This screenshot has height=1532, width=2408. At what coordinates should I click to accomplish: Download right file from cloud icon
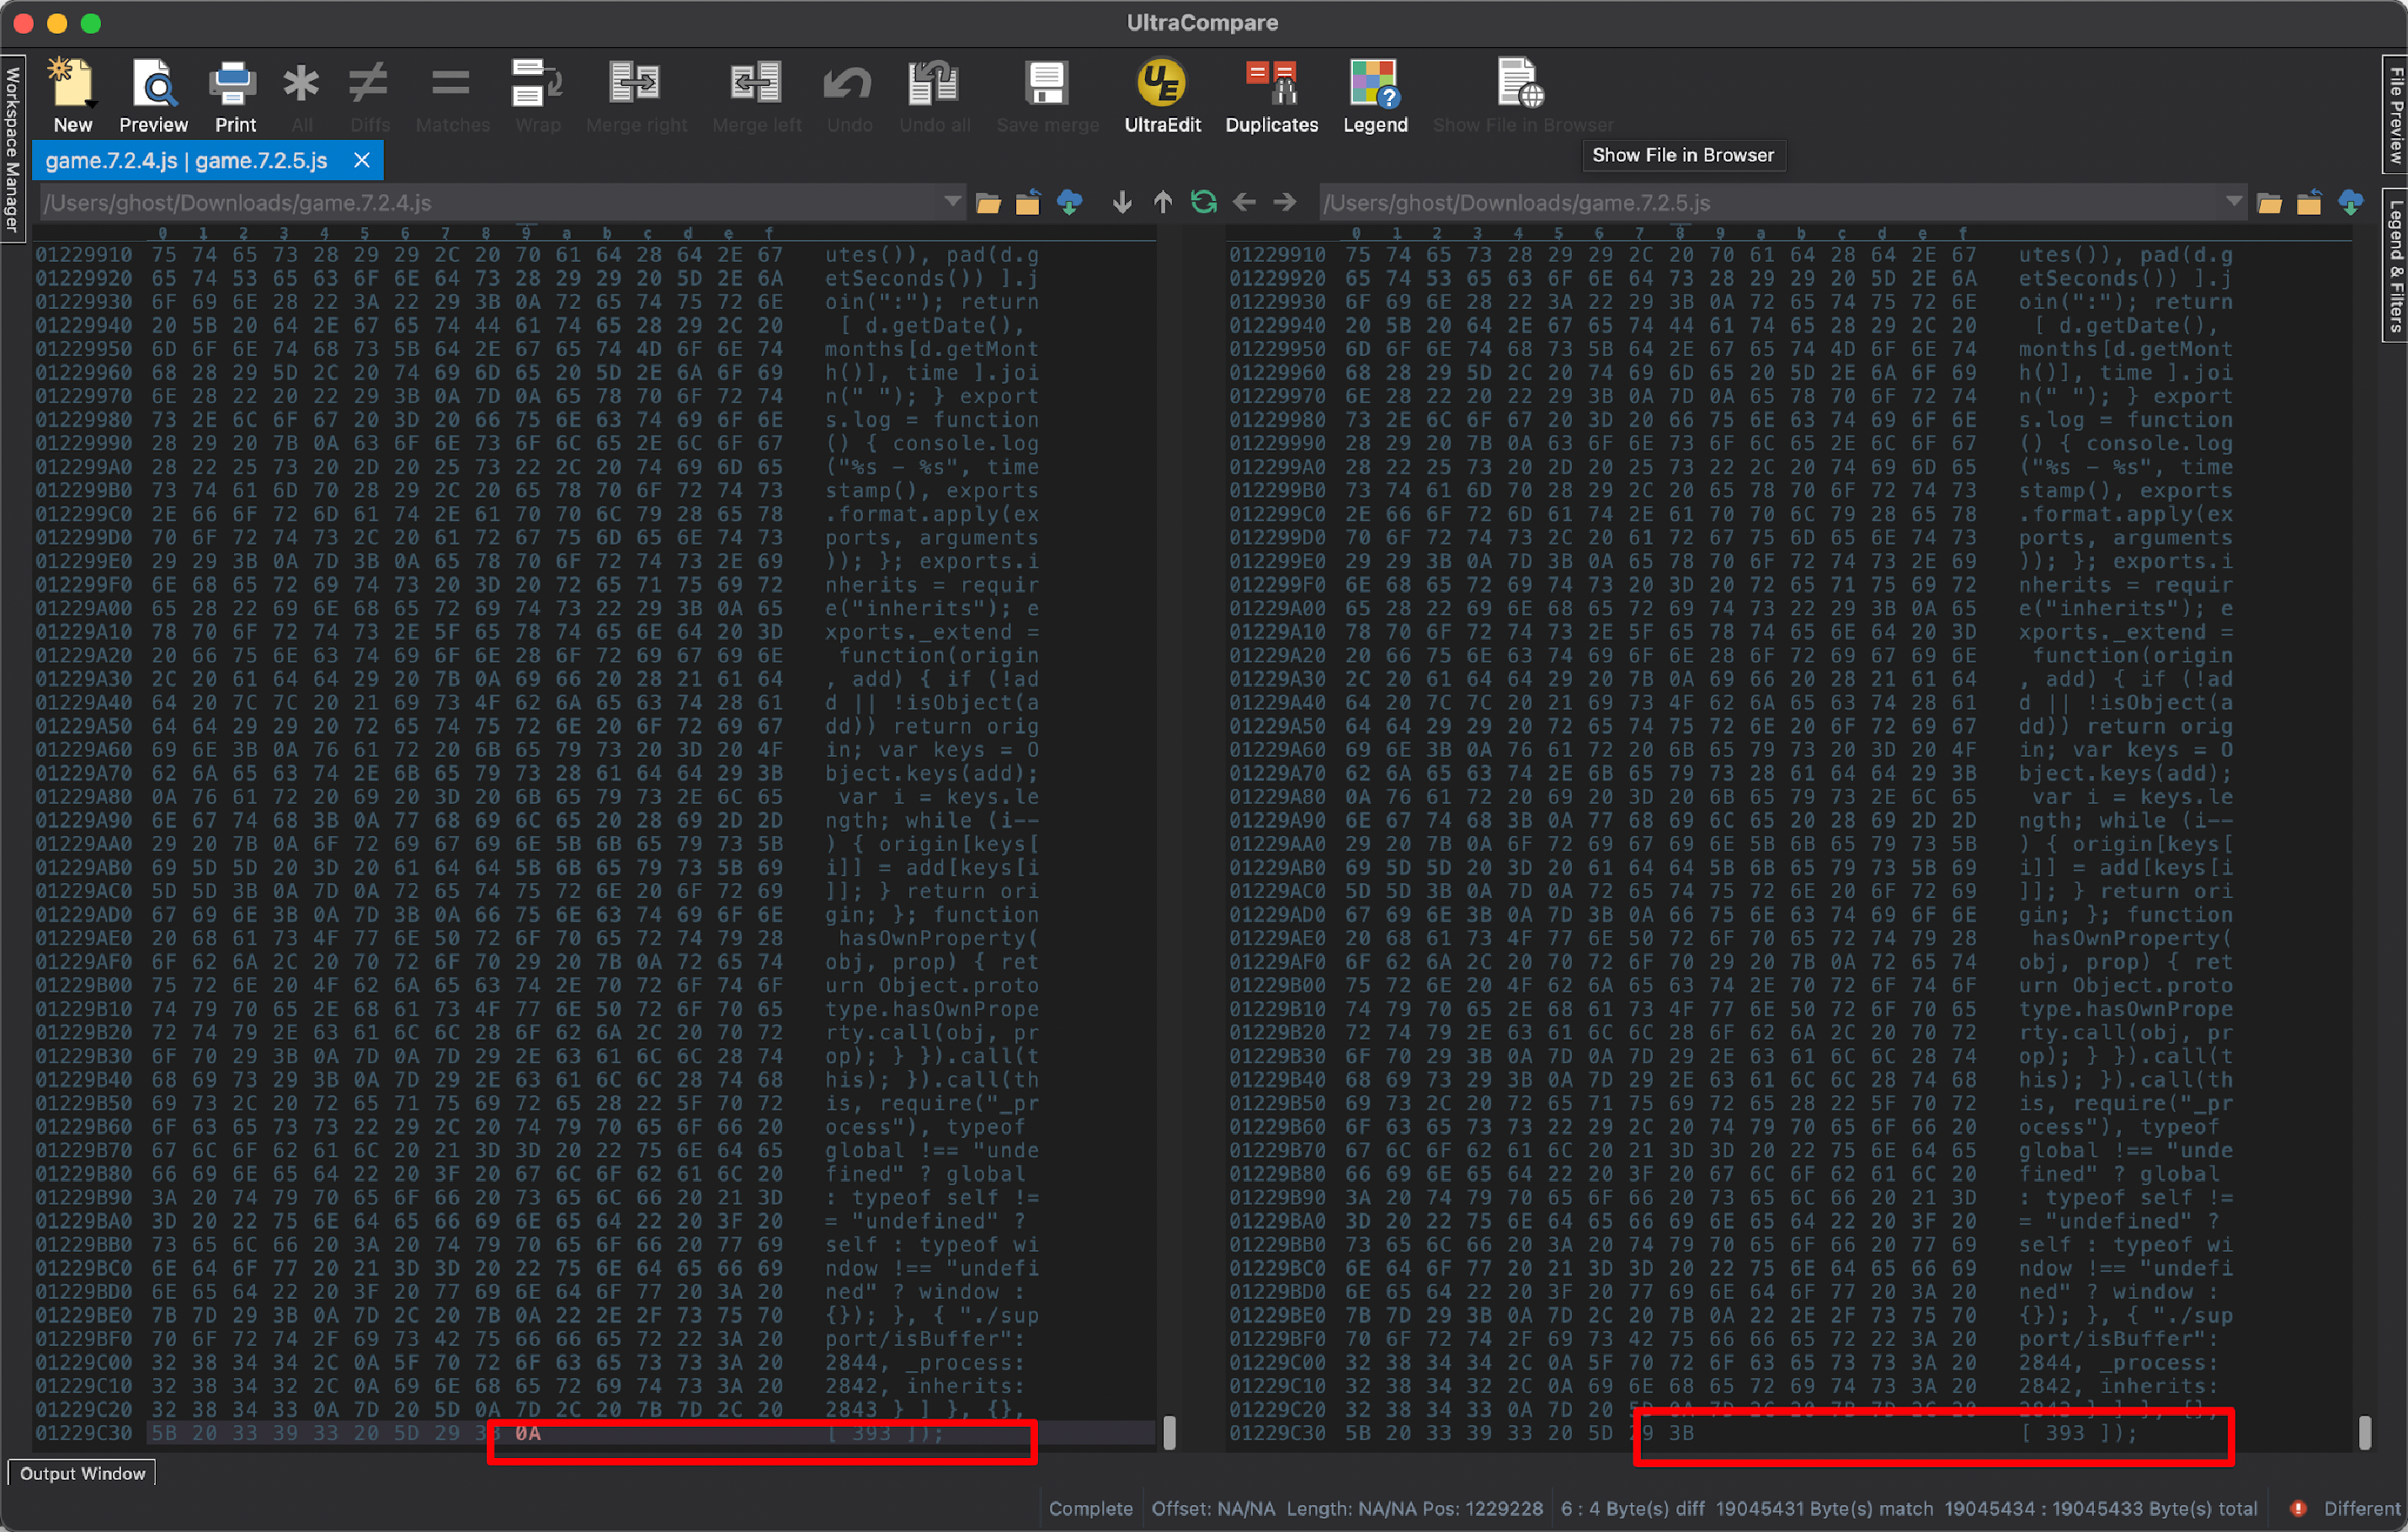pos(2350,203)
